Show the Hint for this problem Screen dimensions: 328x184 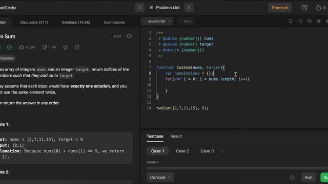(117, 36)
